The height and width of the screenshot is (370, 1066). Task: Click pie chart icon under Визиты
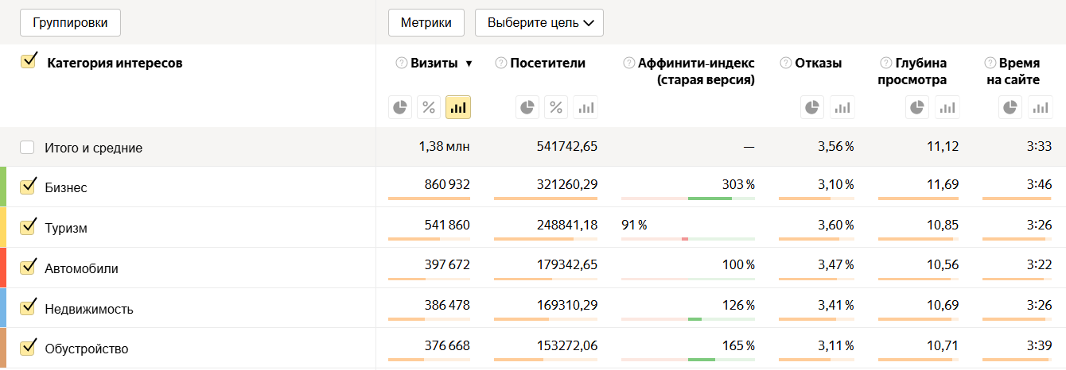(x=401, y=107)
